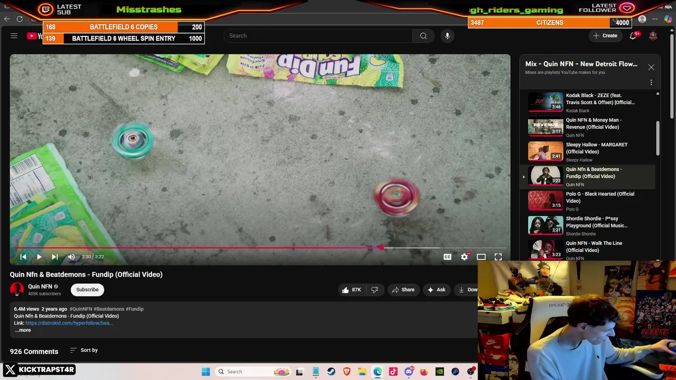Toggle fullscreen on the video player
The width and height of the screenshot is (676, 380).
click(498, 257)
